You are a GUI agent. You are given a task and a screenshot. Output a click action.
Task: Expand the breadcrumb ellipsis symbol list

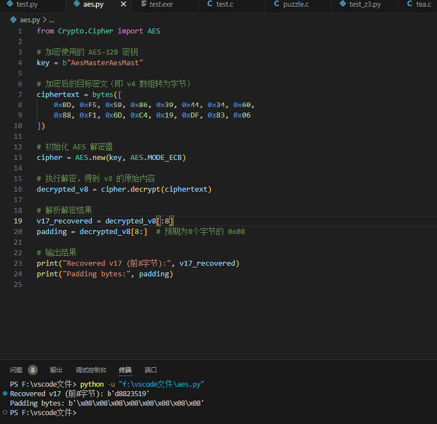(51, 20)
